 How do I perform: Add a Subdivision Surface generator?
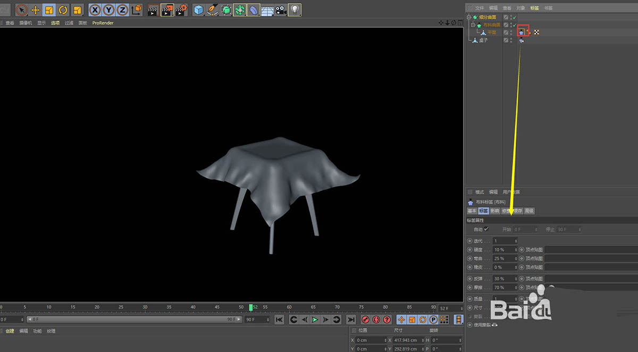coord(226,10)
